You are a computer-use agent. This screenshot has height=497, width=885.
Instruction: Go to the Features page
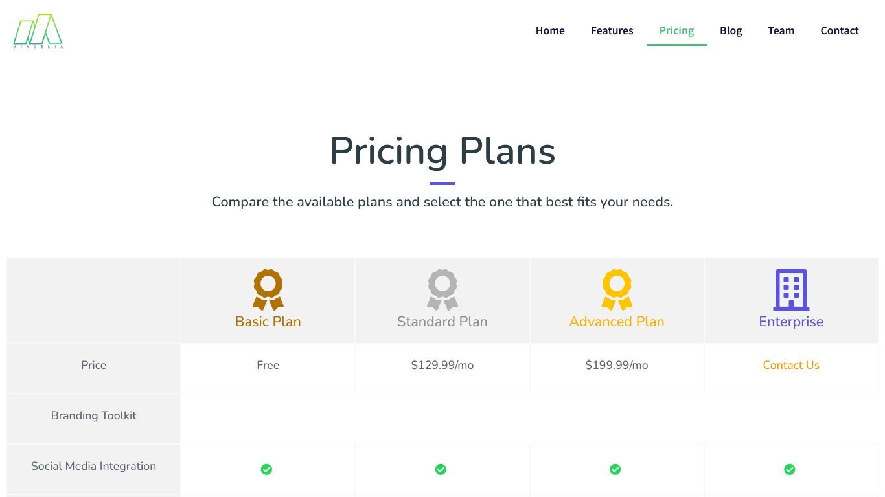coord(612,30)
